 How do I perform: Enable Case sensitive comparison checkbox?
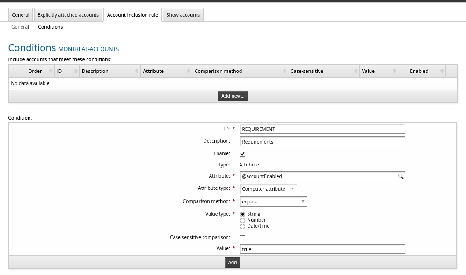tap(242, 238)
